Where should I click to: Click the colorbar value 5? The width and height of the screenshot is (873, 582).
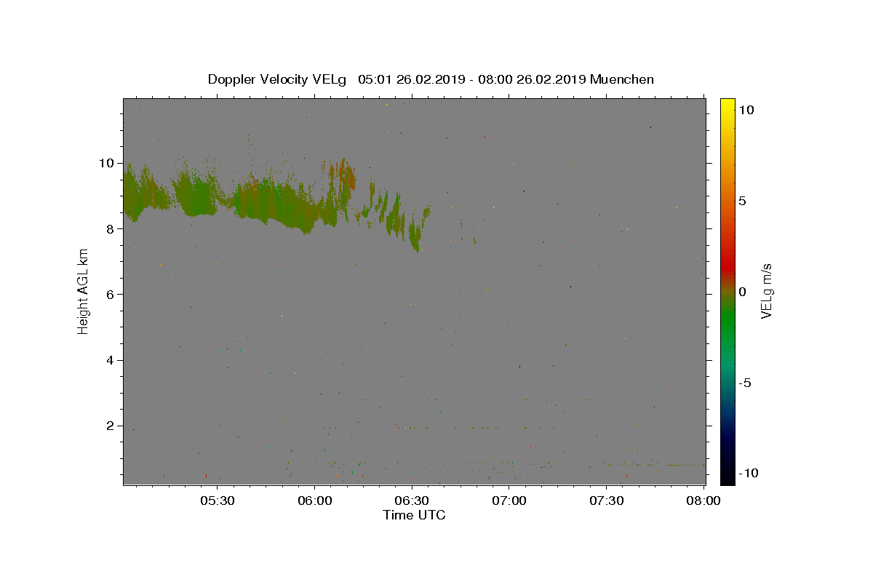741,201
